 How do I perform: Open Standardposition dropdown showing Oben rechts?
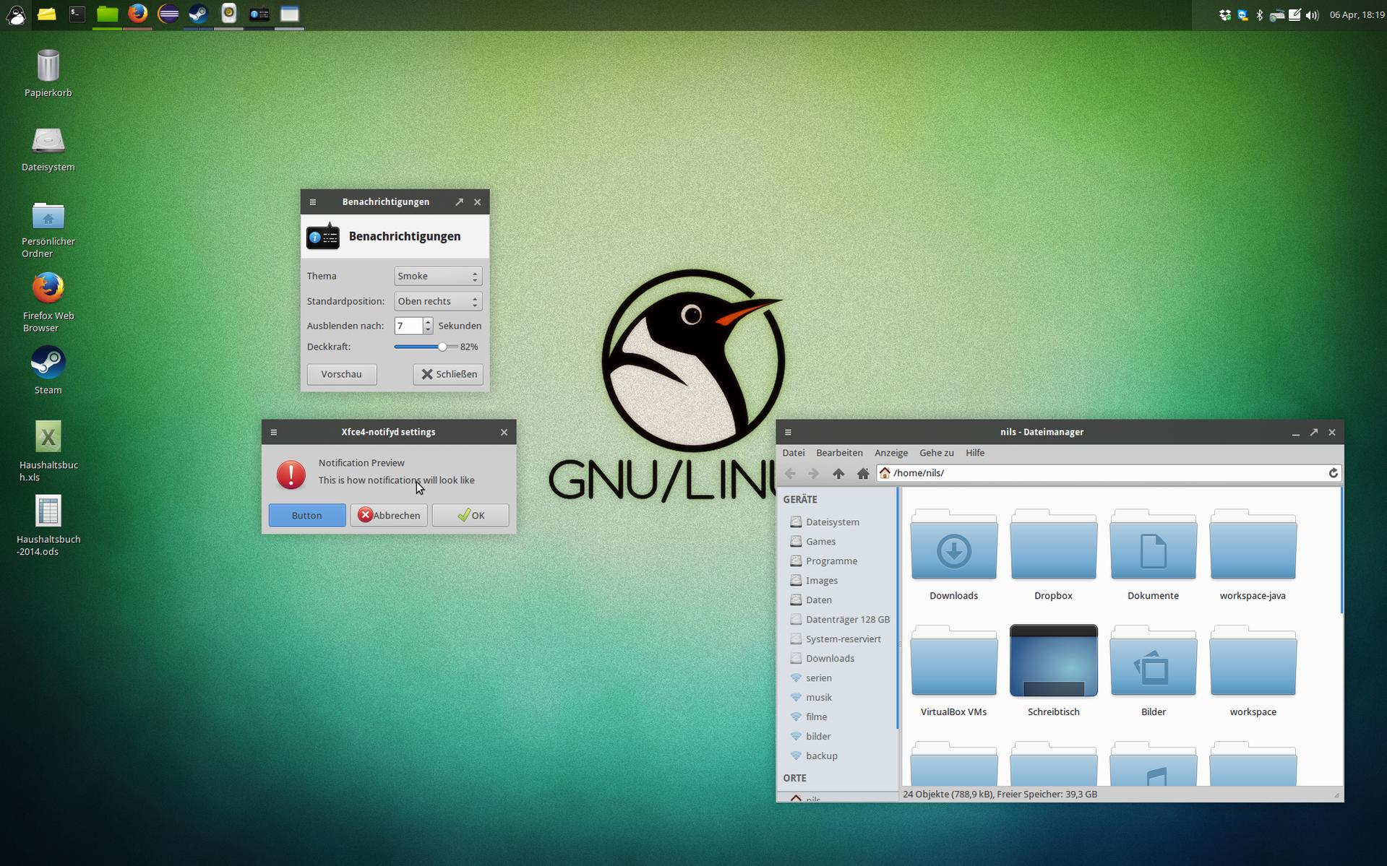pos(438,301)
